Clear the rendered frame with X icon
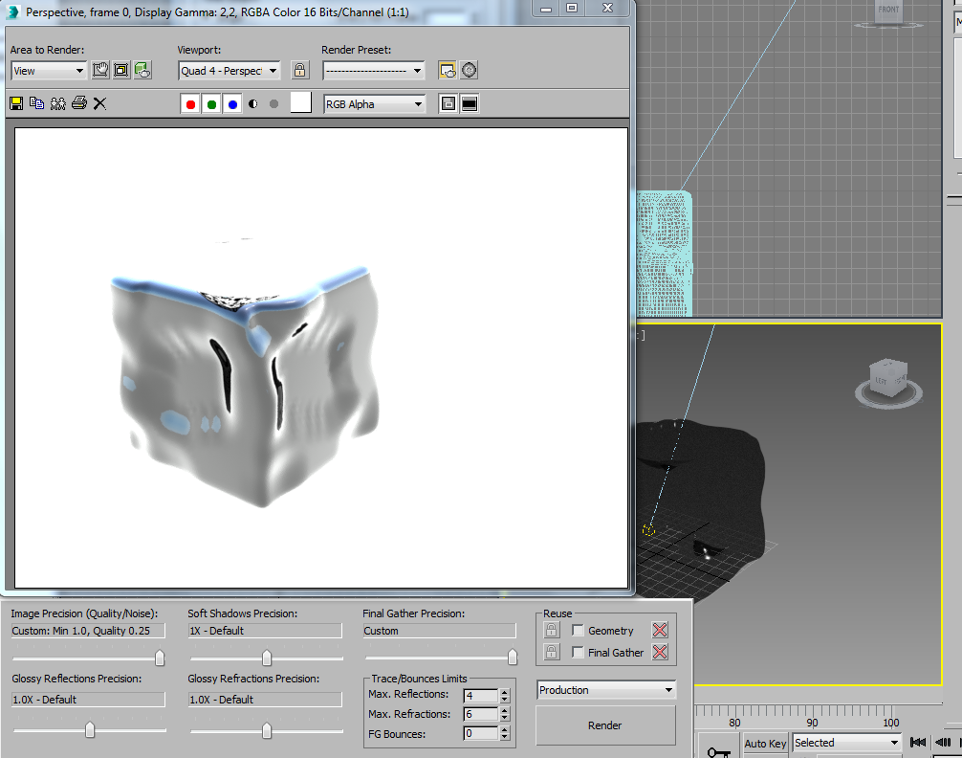 99,103
